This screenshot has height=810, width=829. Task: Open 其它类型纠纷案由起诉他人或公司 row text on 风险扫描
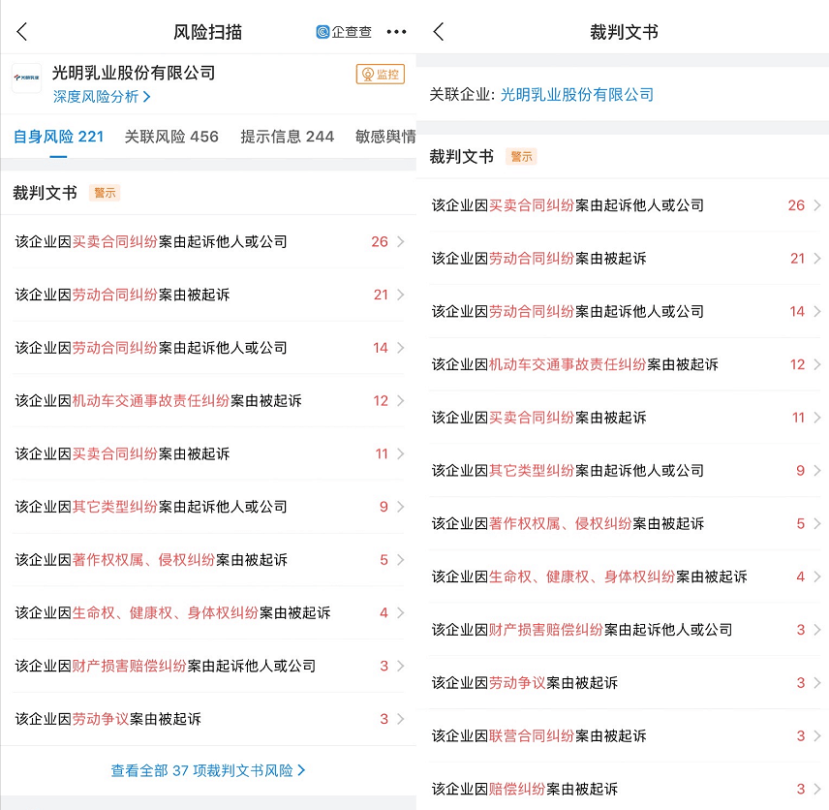click(151, 507)
